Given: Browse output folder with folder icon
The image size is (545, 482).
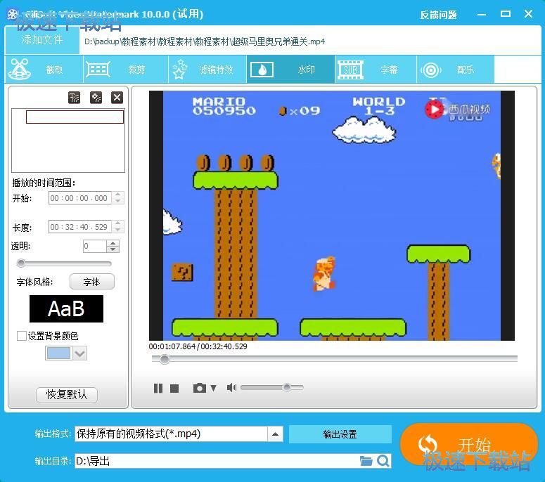Looking at the screenshot, I should 366,461.
